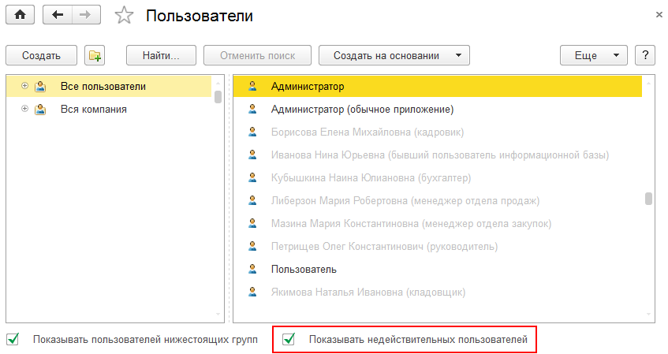The height and width of the screenshot is (354, 668).
Task: Open the Создать на основании dropdown
Action: click(394, 55)
